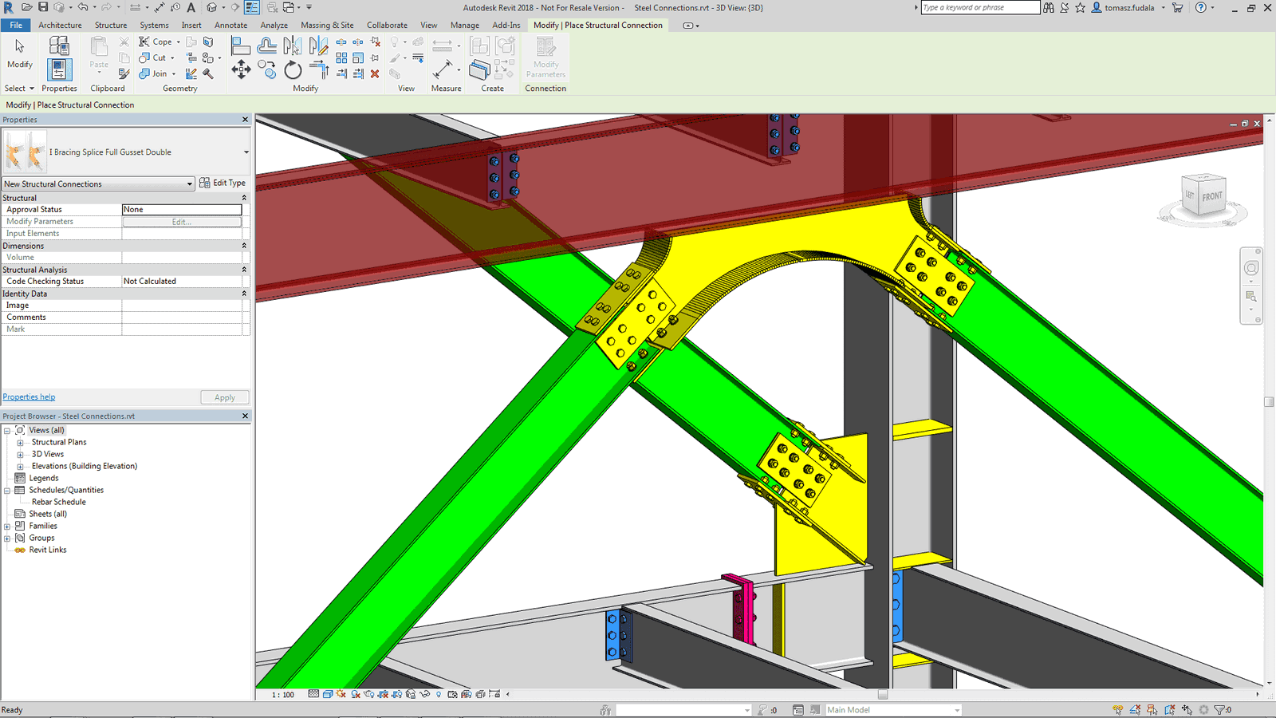Image resolution: width=1276 pixels, height=718 pixels.
Task: Expand the Cut dropdown arrow
Action: click(172, 57)
